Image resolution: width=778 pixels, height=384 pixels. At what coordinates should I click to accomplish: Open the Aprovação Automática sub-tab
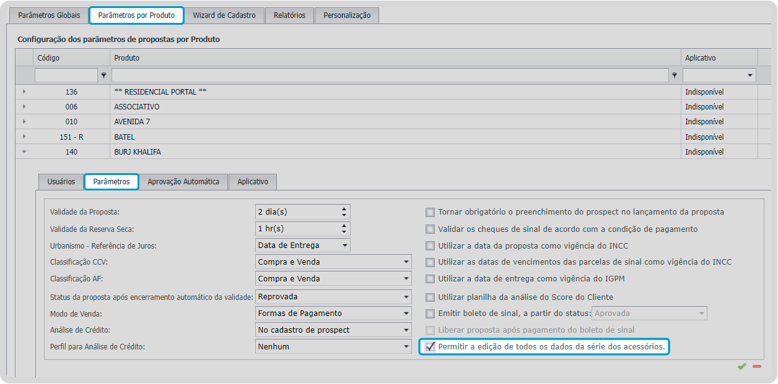[183, 182]
